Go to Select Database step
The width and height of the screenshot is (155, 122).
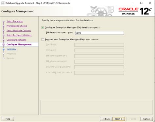coord(15,21)
